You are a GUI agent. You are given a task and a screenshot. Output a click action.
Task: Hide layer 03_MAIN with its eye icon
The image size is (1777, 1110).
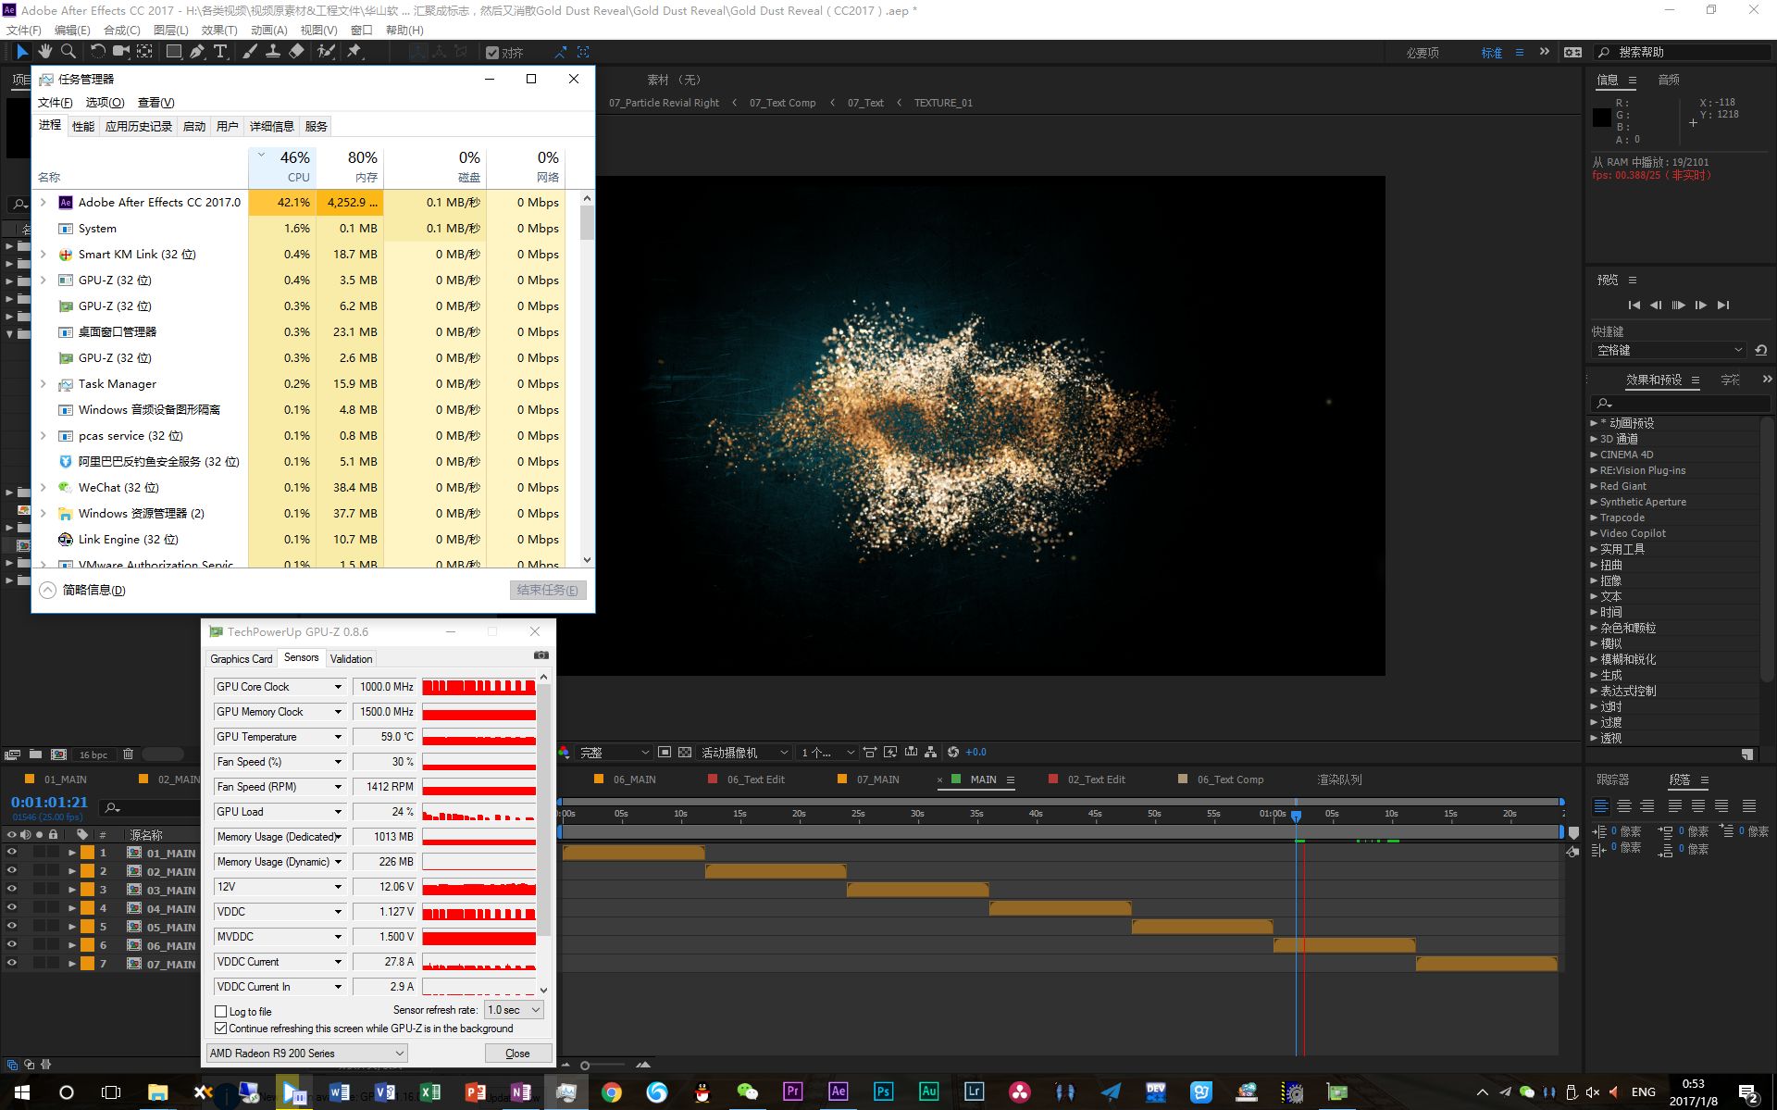coord(12,890)
